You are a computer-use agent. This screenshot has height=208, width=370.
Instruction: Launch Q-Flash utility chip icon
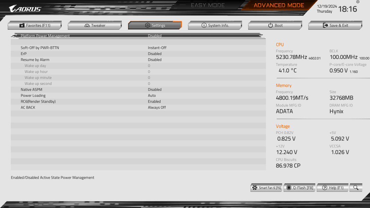(x=289, y=188)
